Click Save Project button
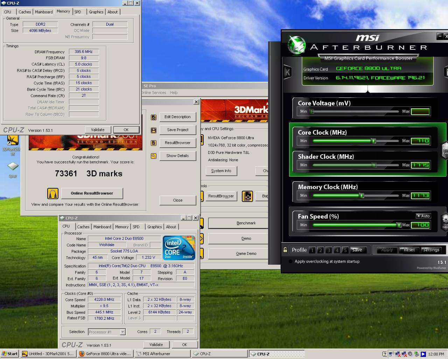 (x=177, y=130)
